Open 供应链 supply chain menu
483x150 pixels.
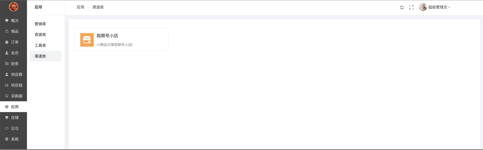point(13,85)
